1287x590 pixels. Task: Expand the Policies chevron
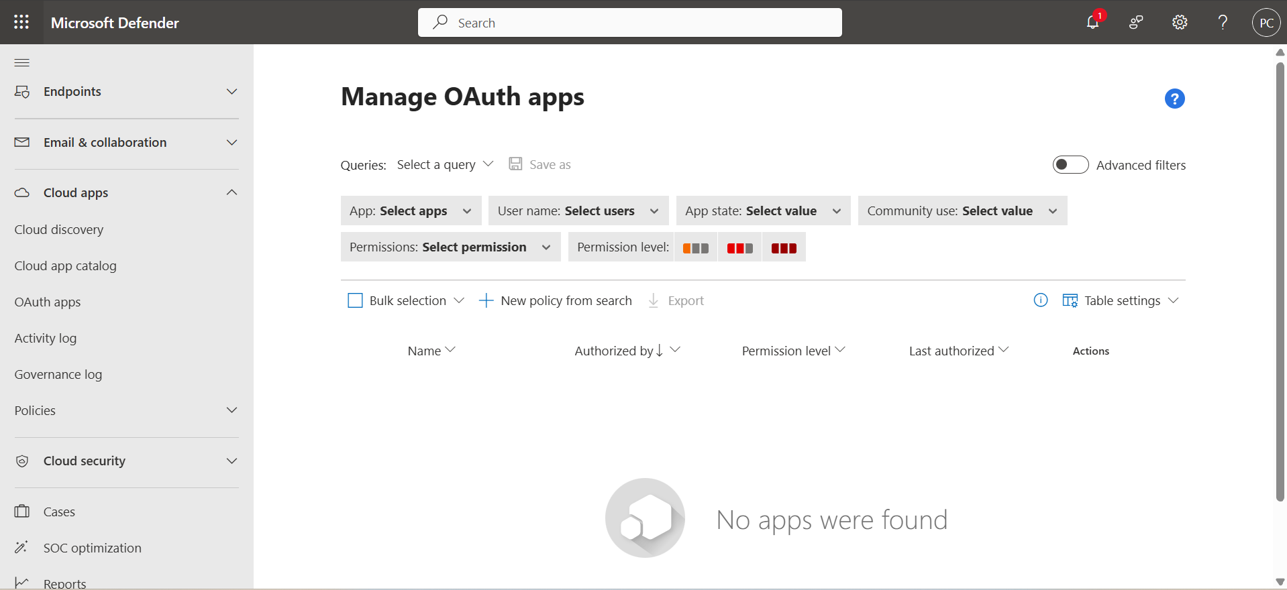(232, 410)
